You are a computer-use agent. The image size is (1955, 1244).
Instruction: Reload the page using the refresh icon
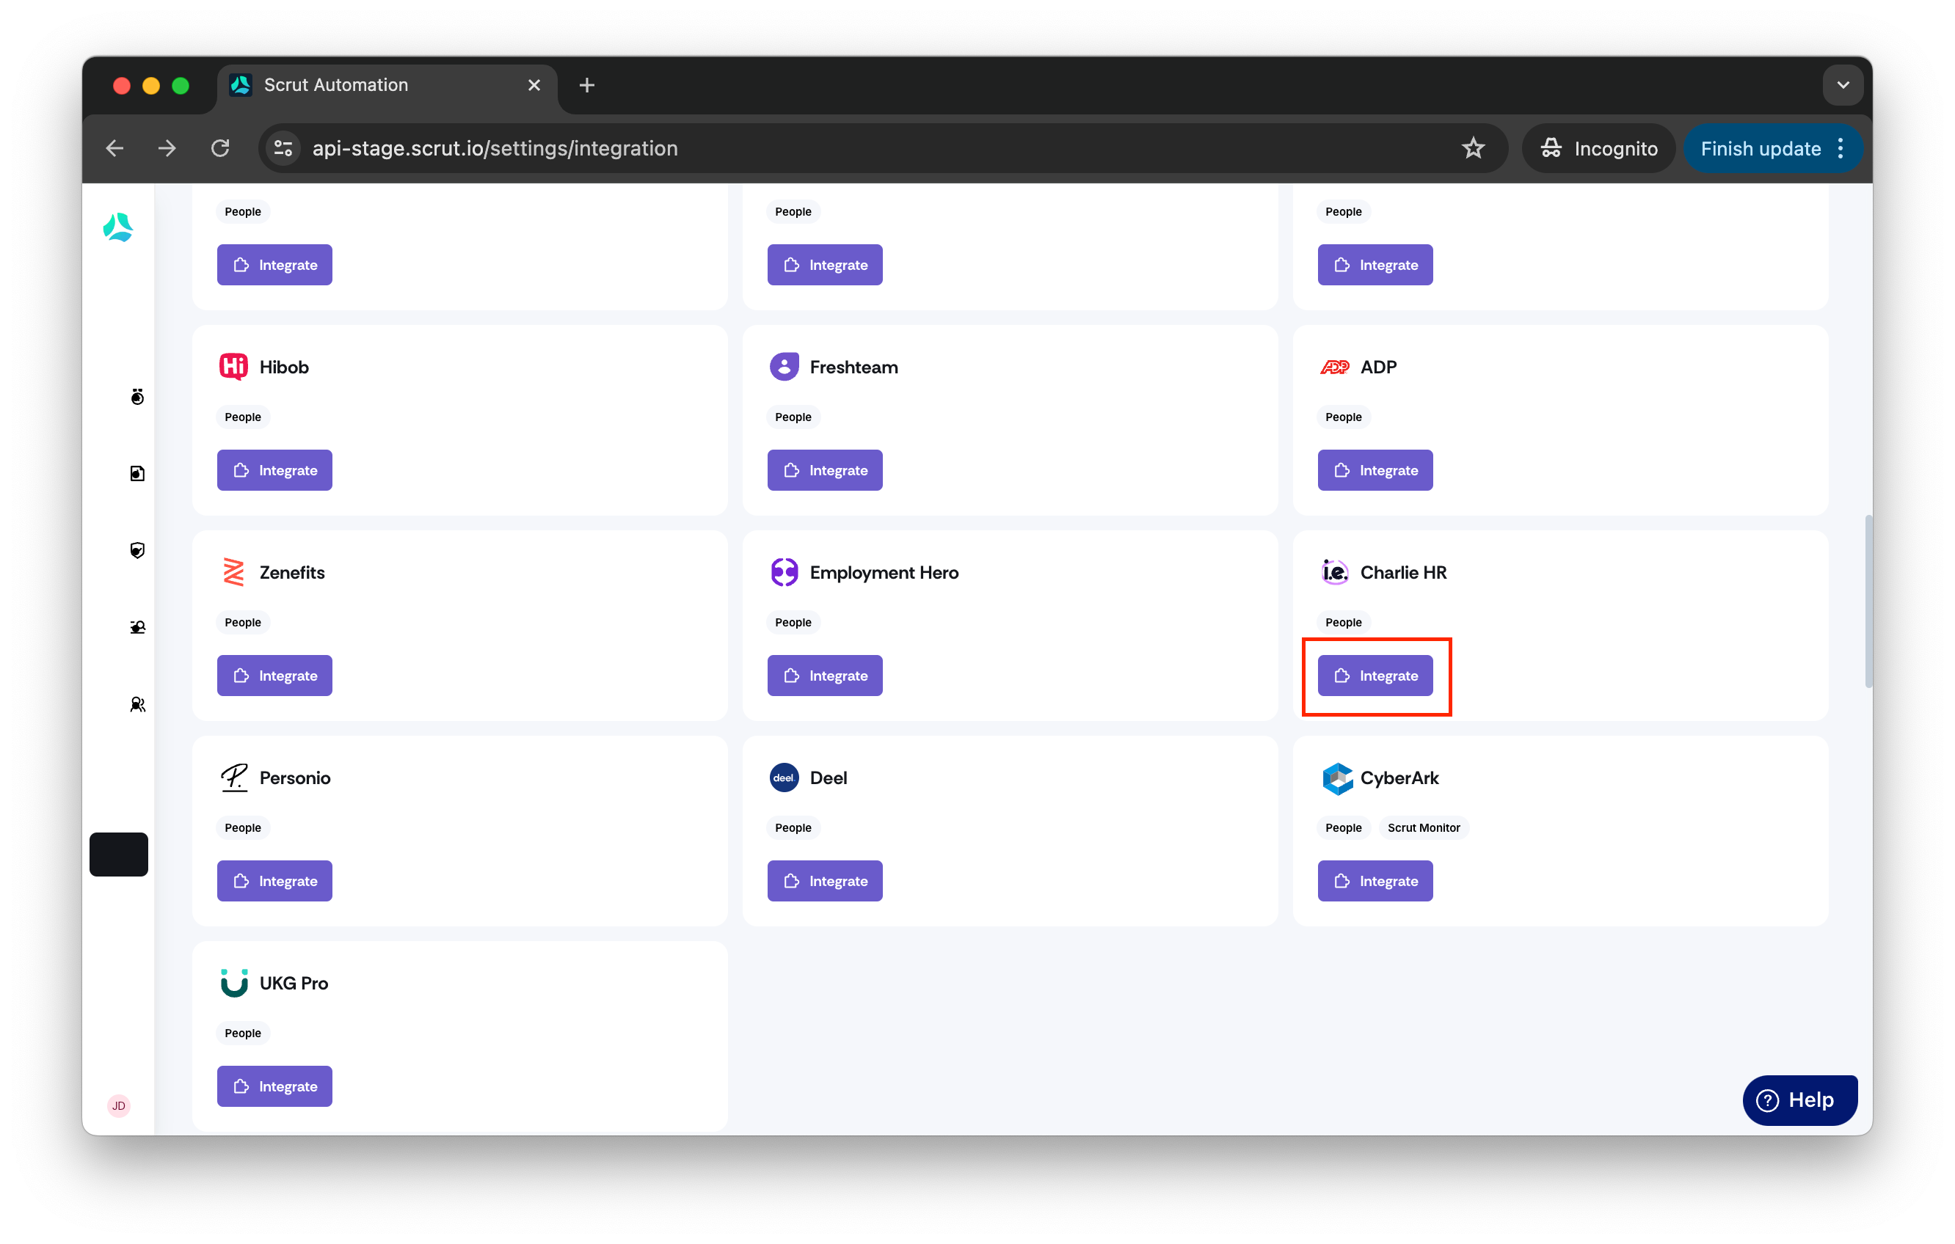[x=220, y=148]
